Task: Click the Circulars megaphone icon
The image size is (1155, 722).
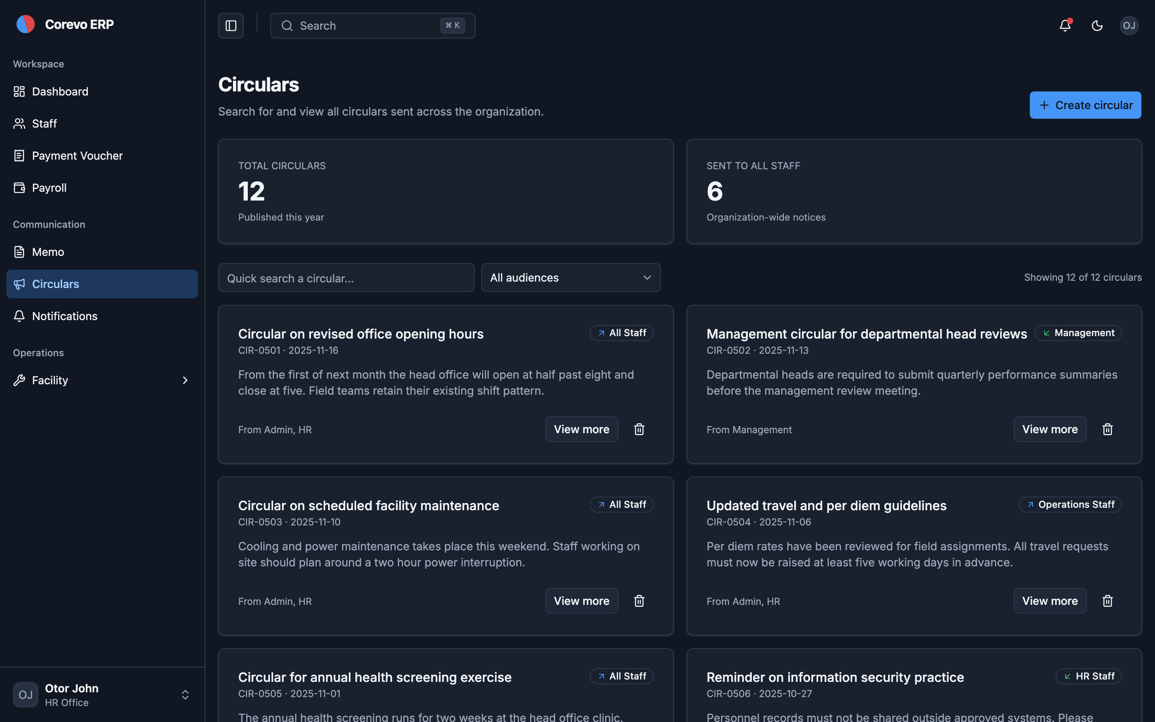Action: click(x=19, y=284)
